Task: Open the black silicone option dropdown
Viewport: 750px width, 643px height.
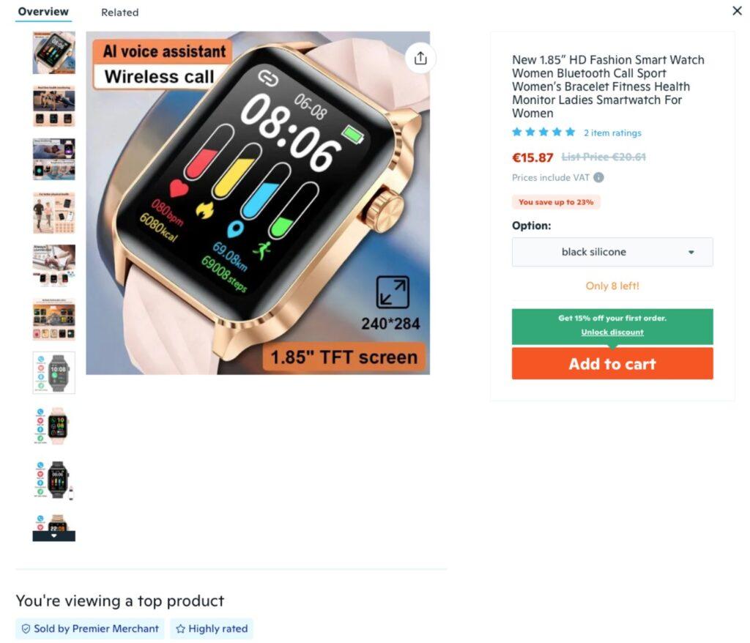Action: pos(612,252)
